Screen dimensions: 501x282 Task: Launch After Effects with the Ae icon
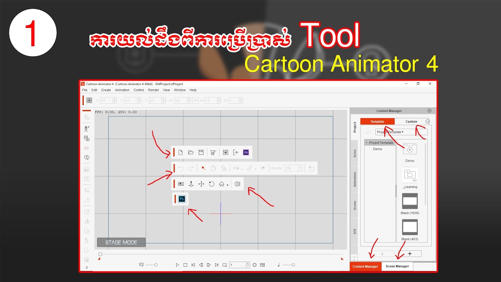(246, 152)
